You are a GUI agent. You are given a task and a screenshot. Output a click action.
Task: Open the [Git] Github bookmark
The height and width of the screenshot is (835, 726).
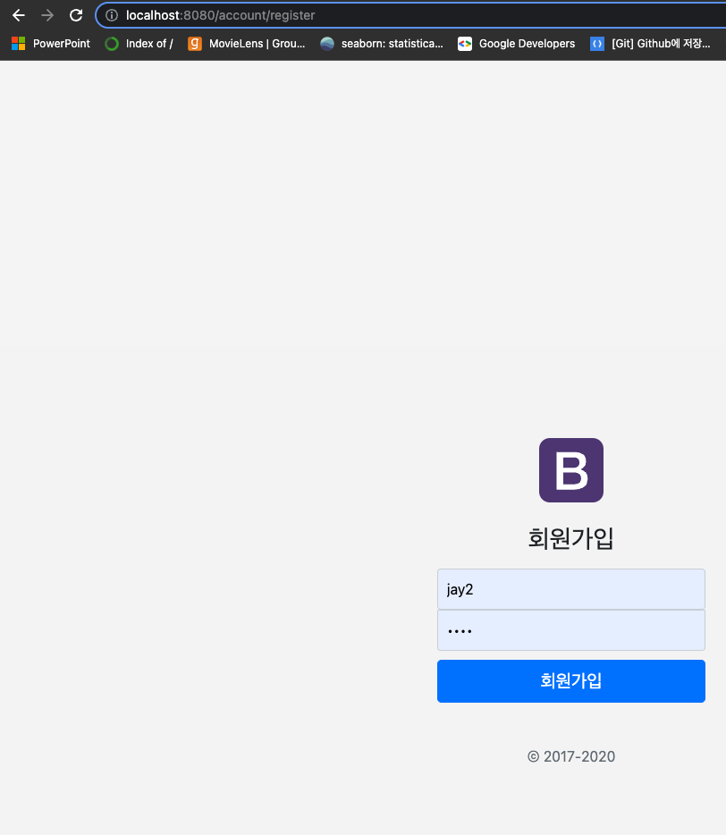tap(650, 44)
